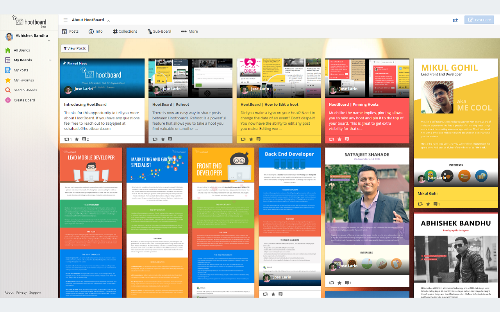500x312 pixels.
Task: Open the hamburger menu beside About HootBoard
Action: (65, 20)
